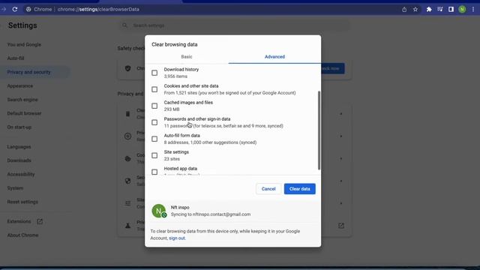Click the sign out link
This screenshot has height=270, width=480.
pyautogui.click(x=177, y=238)
